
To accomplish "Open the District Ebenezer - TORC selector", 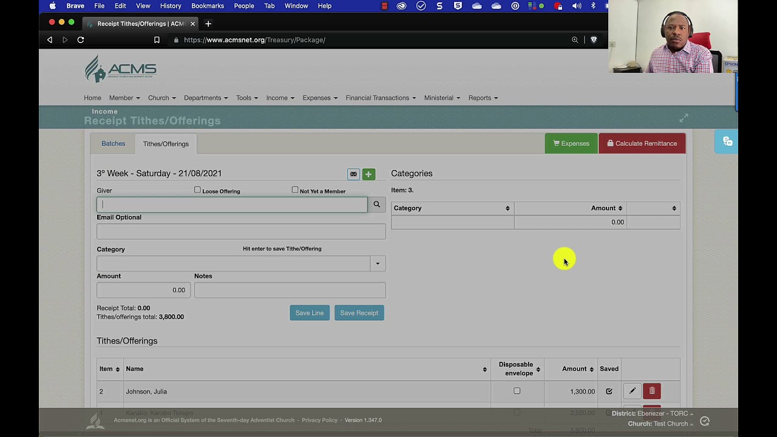I will click(653, 414).
